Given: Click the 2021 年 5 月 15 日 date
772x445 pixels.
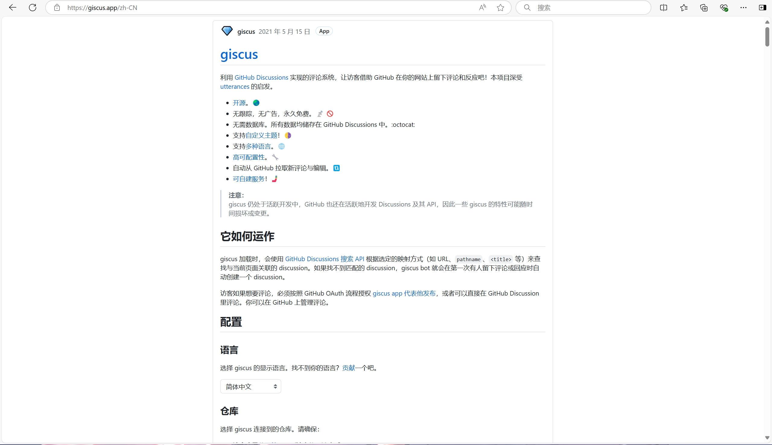Looking at the screenshot, I should coord(284,31).
